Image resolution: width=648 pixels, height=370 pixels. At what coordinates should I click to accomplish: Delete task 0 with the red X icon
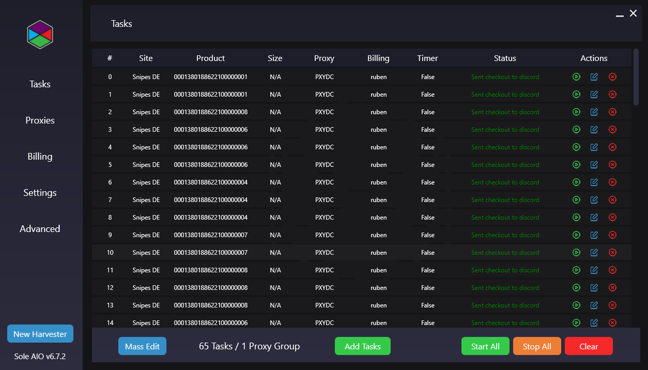click(612, 77)
